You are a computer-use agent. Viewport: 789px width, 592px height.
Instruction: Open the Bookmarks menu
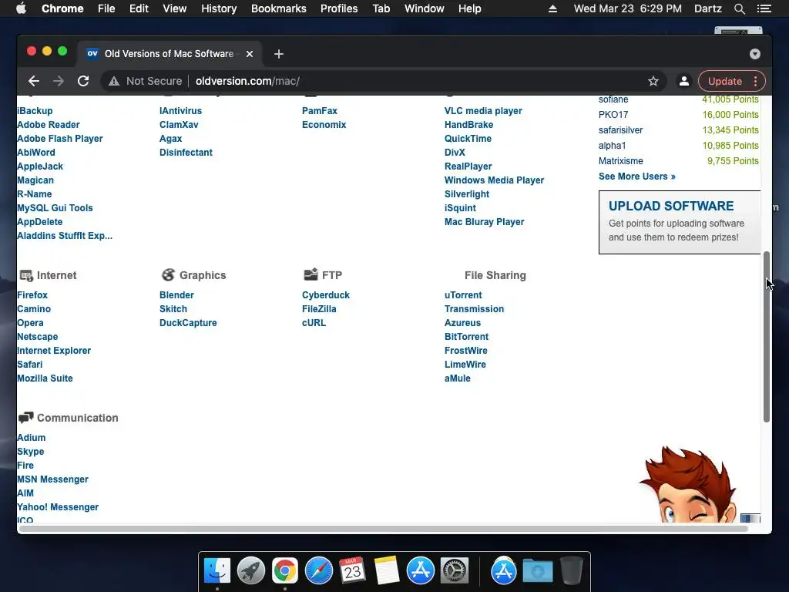pos(279,8)
